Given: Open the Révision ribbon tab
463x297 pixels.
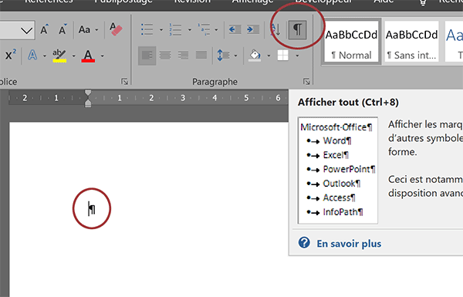Looking at the screenshot, I should click(192, 2).
